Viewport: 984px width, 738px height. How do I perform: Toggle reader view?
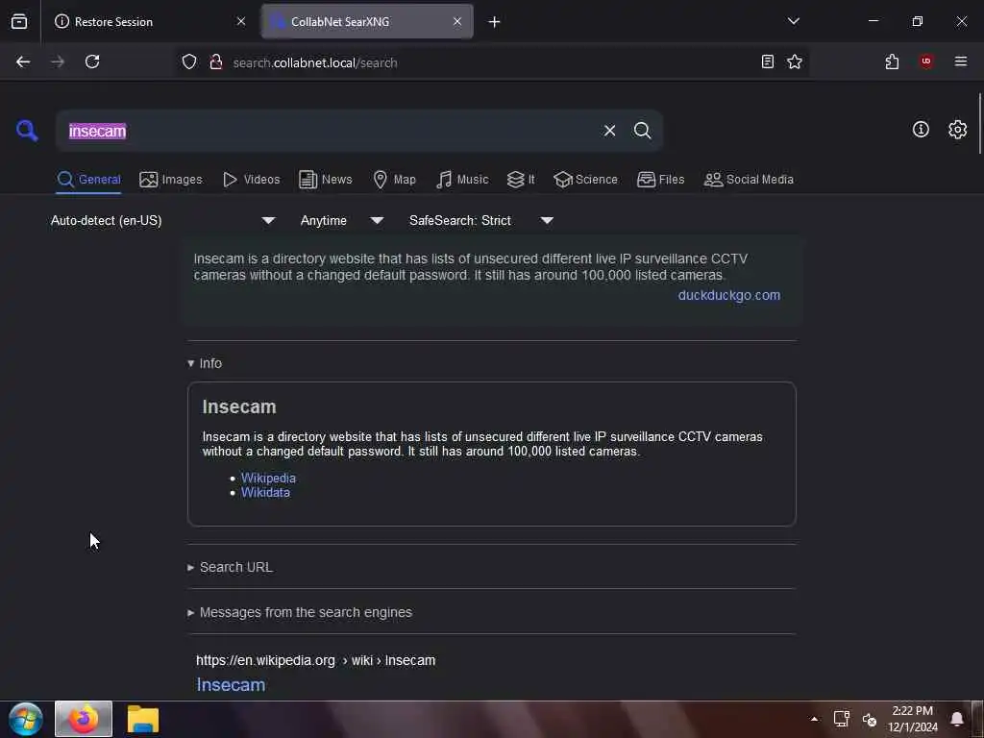[767, 61]
